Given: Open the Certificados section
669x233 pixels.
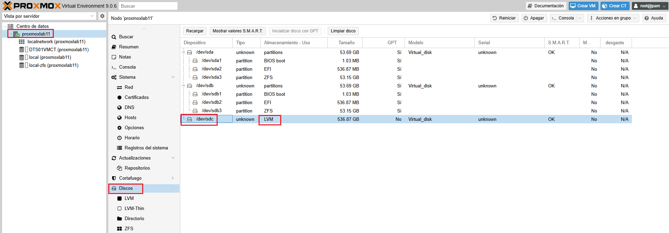Looking at the screenshot, I should [x=144, y=98].
